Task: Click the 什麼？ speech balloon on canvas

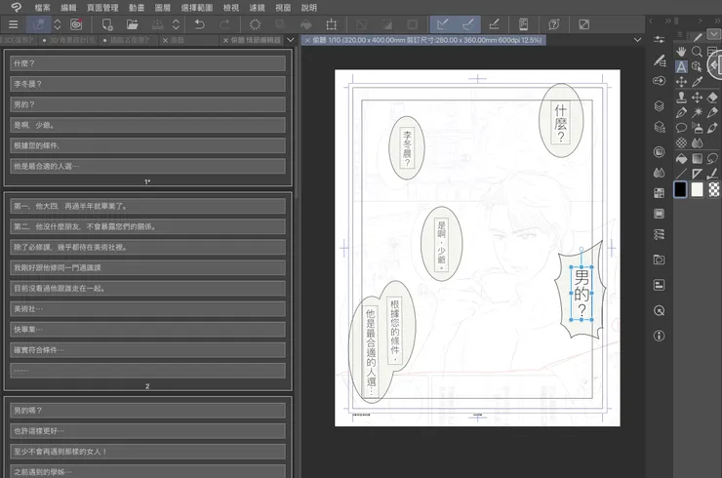Action: point(560,120)
